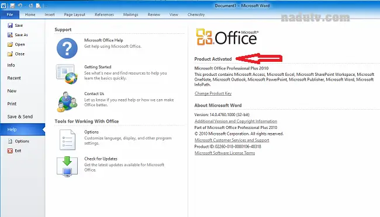Click the Save As icon in sidebar
This screenshot has height=217, width=380.
(x=10, y=35)
